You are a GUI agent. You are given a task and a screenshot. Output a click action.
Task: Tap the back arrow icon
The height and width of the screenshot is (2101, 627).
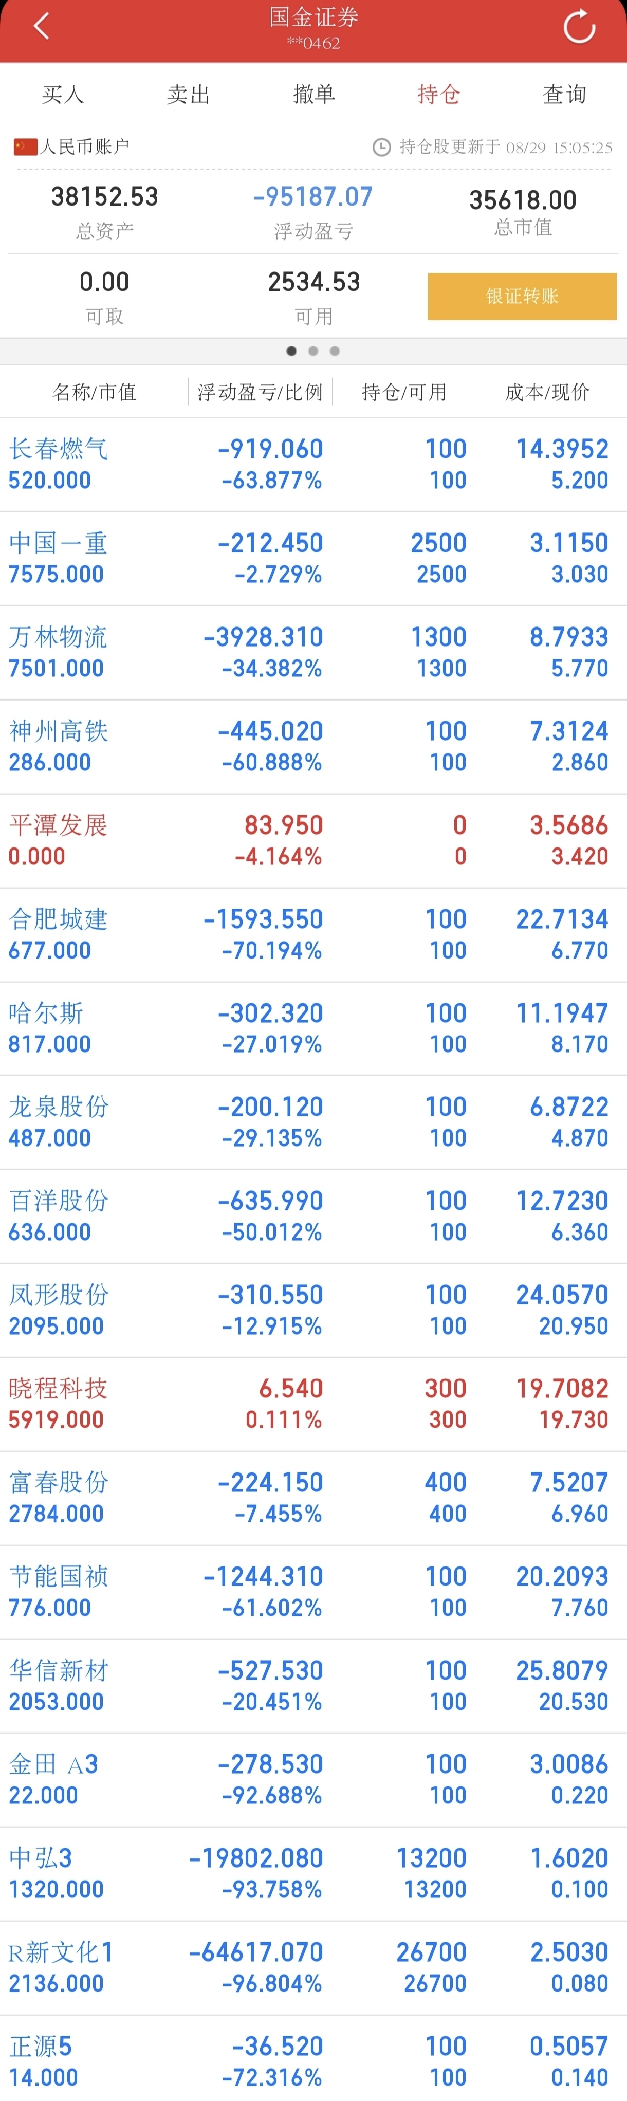[x=42, y=26]
